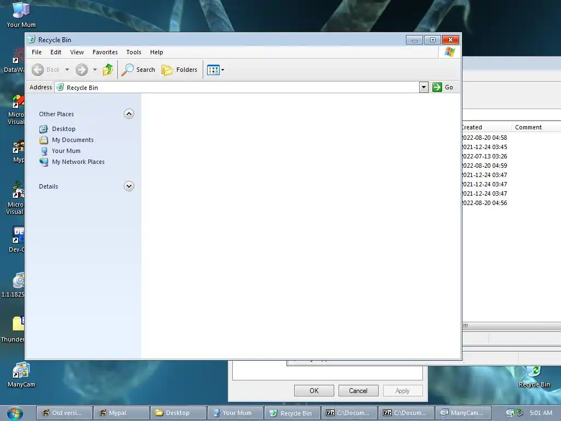This screenshot has height=421, width=561.
Task: Click Cancel in the background dialog
Action: coord(358,390)
